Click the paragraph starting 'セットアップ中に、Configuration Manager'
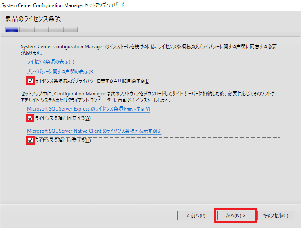The height and width of the screenshot is (228, 301). click(149, 97)
